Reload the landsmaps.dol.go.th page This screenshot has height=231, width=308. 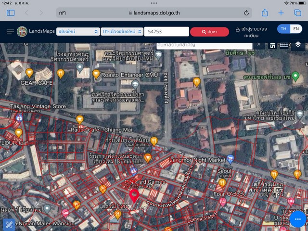(x=246, y=13)
